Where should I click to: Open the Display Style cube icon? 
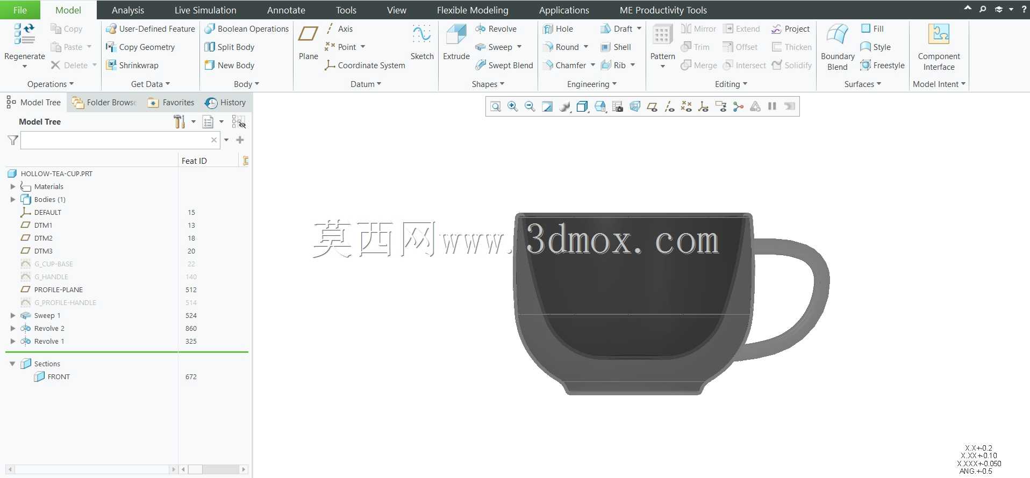(582, 106)
